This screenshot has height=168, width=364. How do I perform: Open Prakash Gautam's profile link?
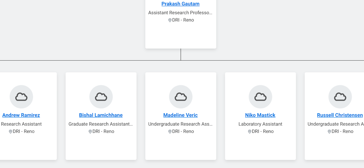click(x=180, y=4)
